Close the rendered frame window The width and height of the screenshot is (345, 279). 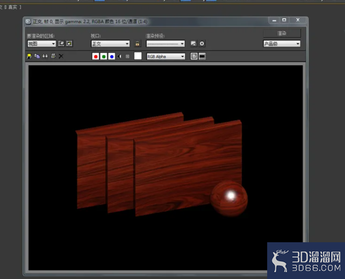pos(298,20)
